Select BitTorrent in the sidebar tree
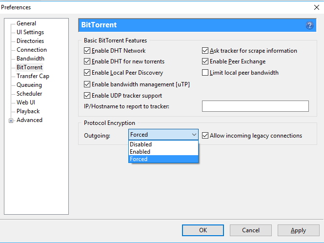 30,67
